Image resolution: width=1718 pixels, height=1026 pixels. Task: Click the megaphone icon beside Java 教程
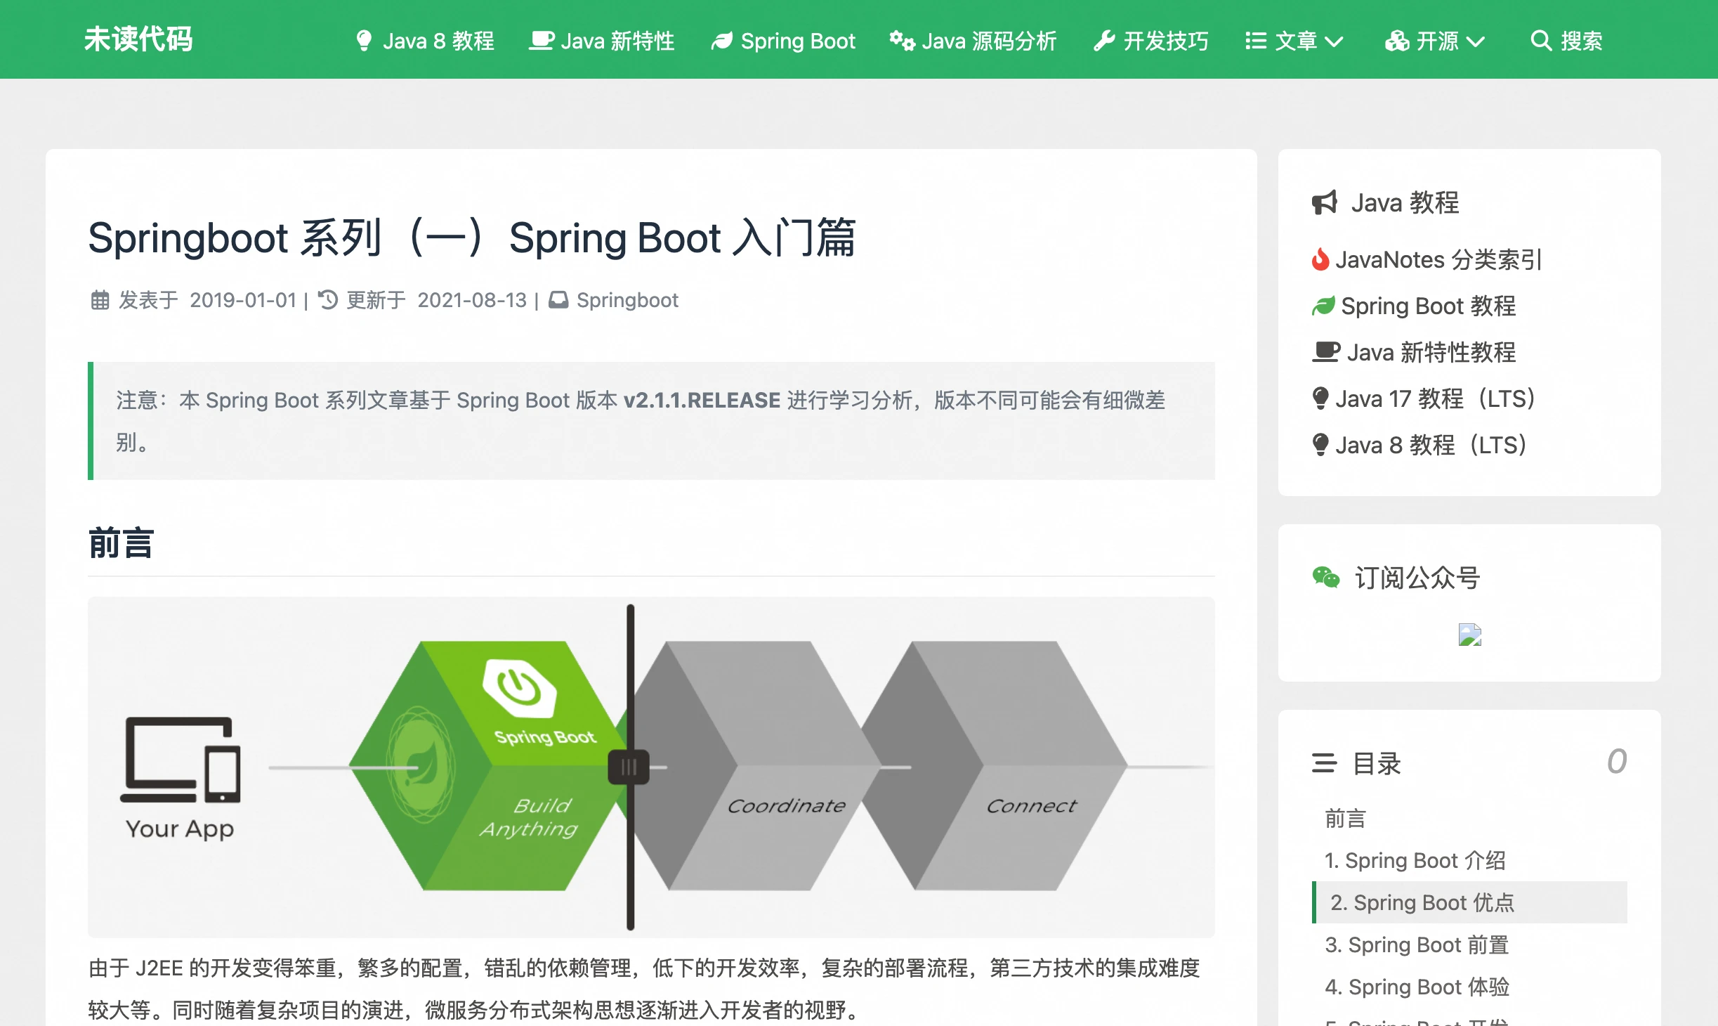click(1325, 202)
